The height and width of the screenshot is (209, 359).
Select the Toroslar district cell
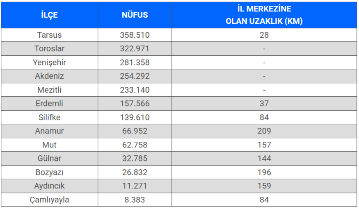coord(50,48)
